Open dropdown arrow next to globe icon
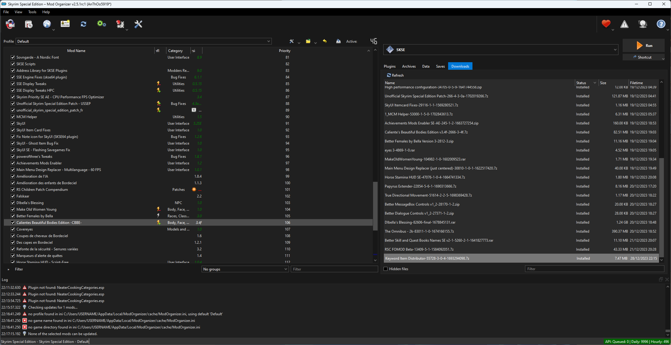 pyautogui.click(x=53, y=30)
